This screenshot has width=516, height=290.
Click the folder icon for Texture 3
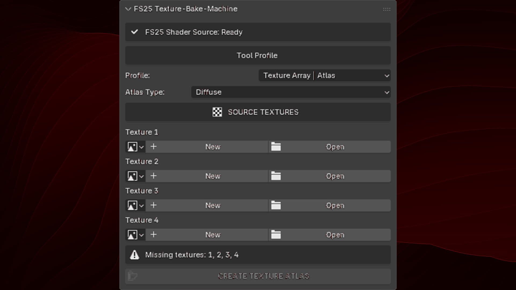coord(276,205)
